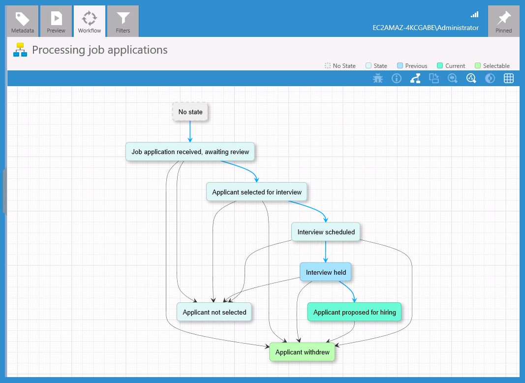Open the Preview tab
The width and height of the screenshot is (525, 383).
[x=56, y=21]
